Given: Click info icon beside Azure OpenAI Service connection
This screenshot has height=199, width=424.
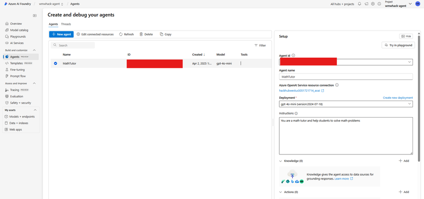Looking at the screenshot, I should (x=337, y=85).
